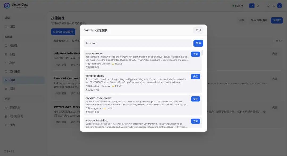Click the JiuwenClaw logo icon

(x=7, y=6)
